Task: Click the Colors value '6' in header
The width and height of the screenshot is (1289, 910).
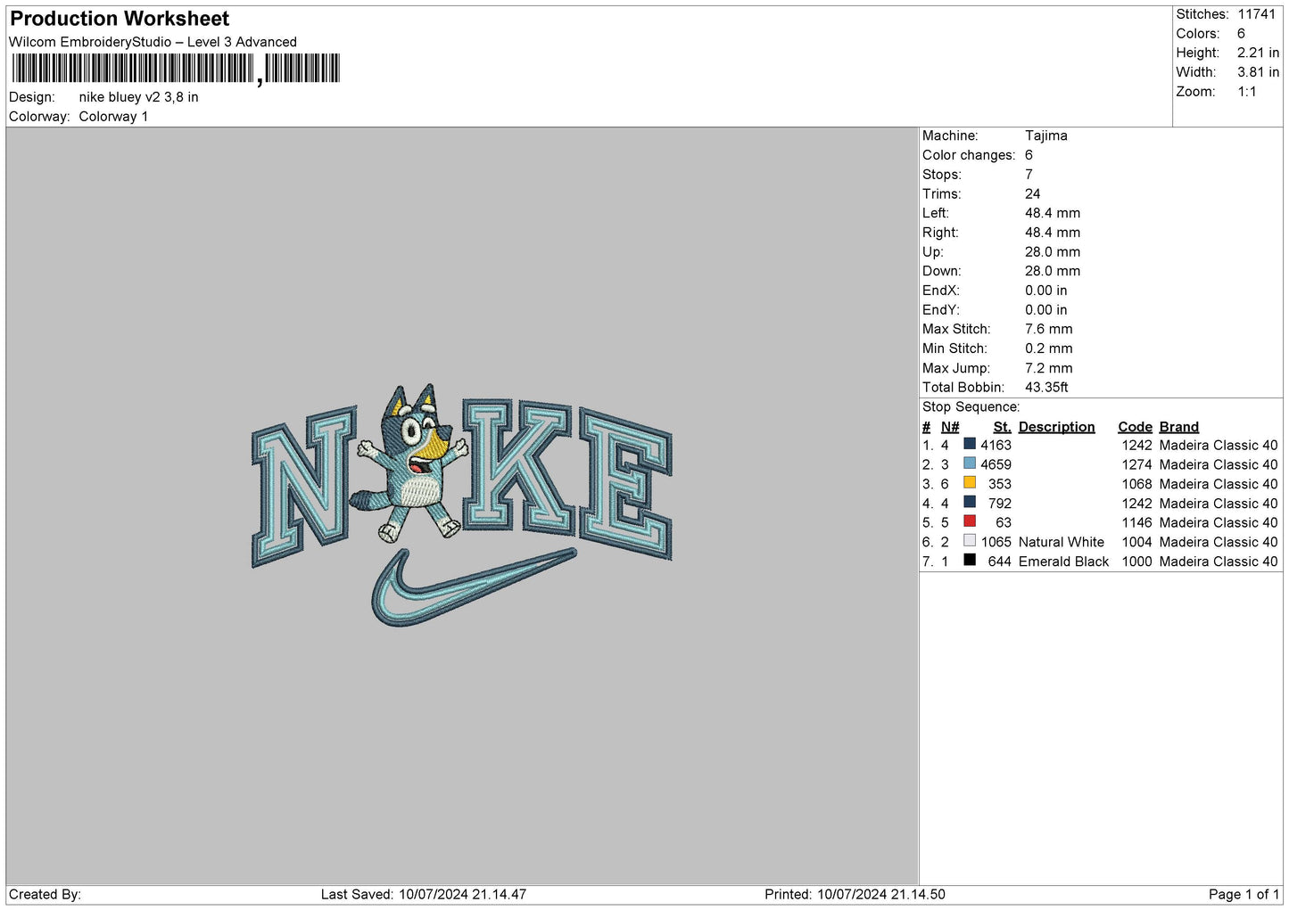Action: pyautogui.click(x=1241, y=34)
